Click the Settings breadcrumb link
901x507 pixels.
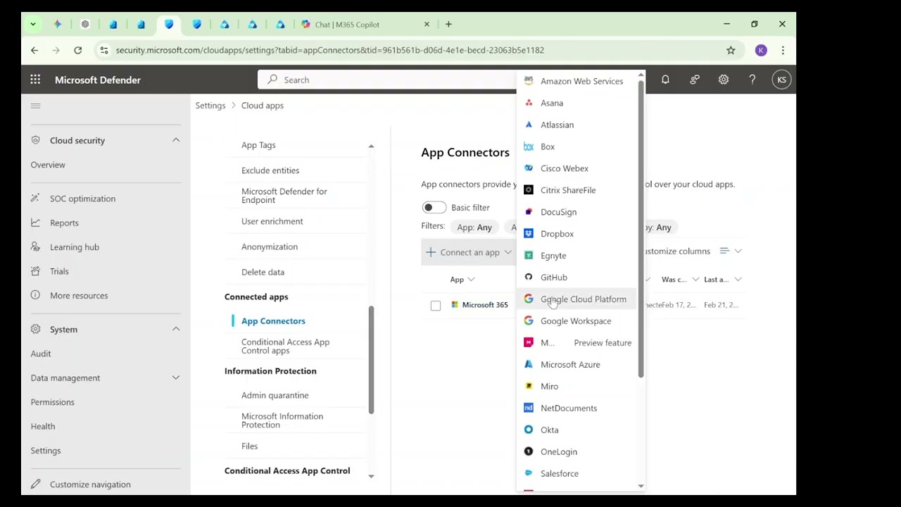(x=210, y=106)
